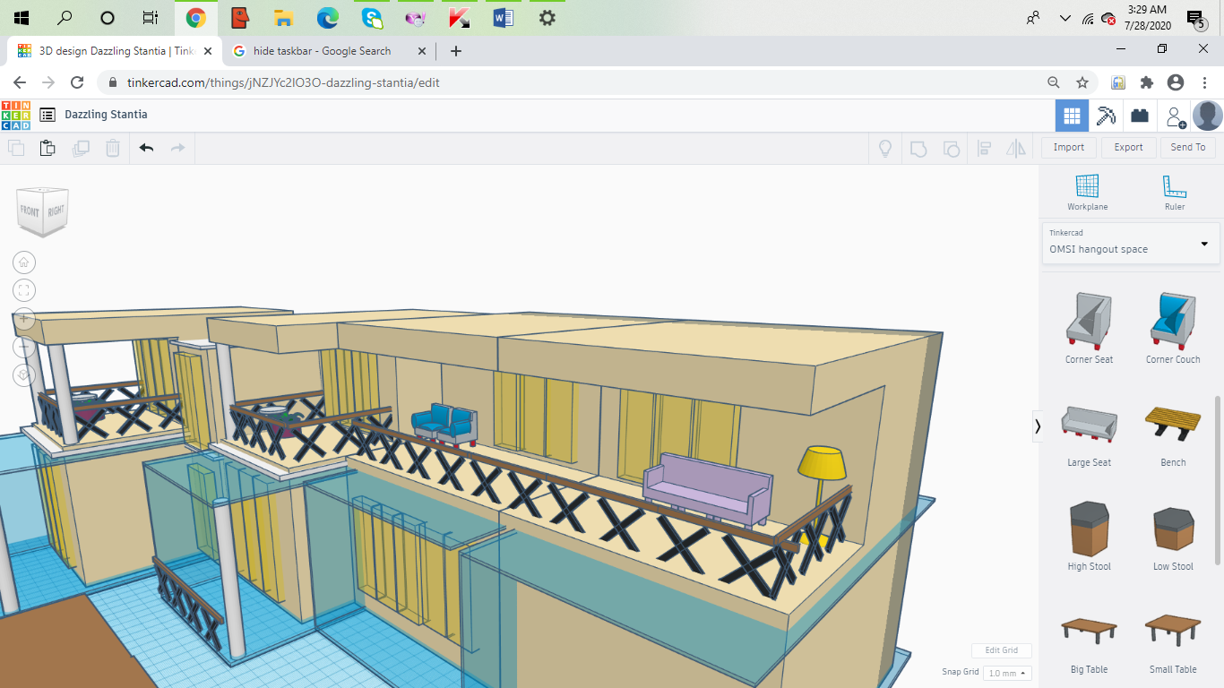Image resolution: width=1224 pixels, height=688 pixels.
Task: Open a new browser tab
Action: click(456, 51)
